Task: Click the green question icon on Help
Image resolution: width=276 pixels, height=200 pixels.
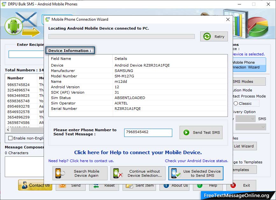Action: (x=200, y=186)
